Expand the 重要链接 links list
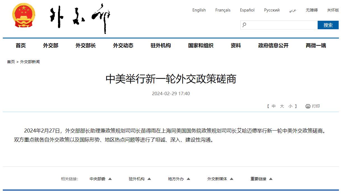This screenshot has width=342, height=194. (261, 179)
